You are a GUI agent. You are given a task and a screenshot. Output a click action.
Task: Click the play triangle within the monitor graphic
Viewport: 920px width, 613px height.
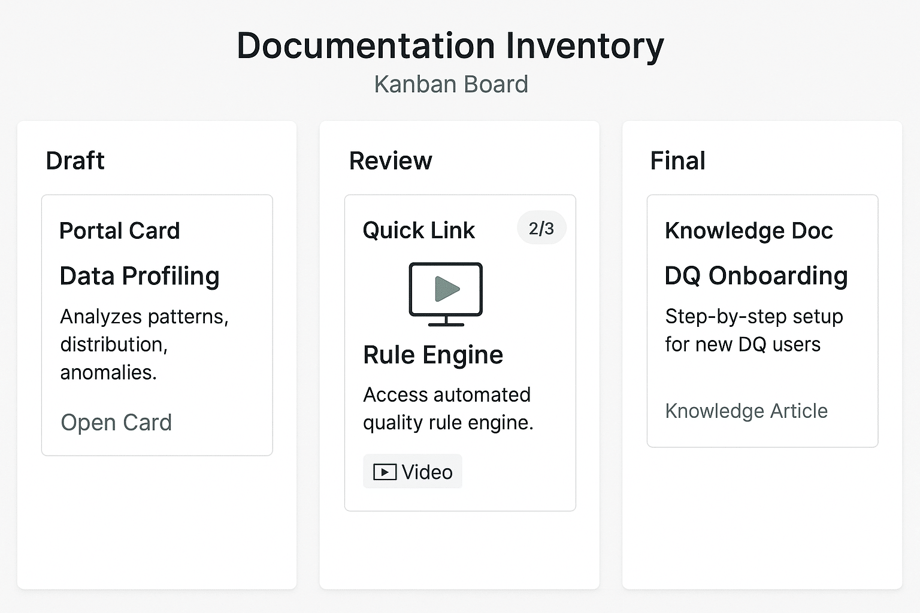click(447, 290)
